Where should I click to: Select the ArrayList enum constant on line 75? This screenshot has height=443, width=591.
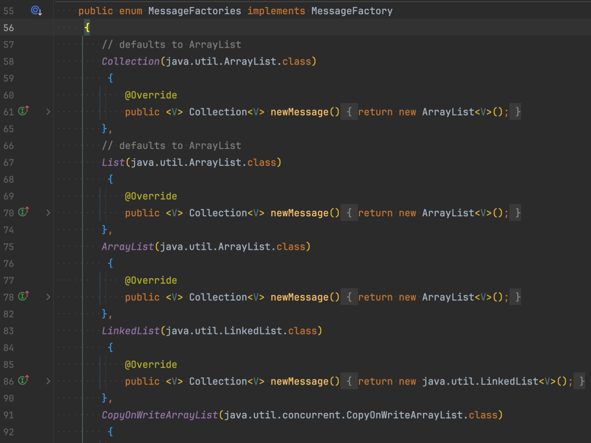point(128,246)
